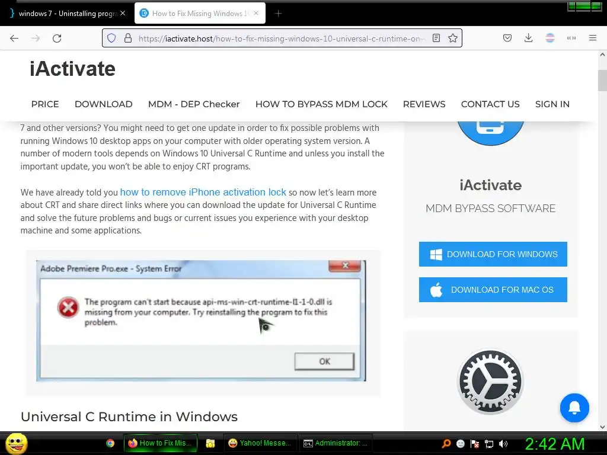Click the padlock site security icon

point(128,39)
